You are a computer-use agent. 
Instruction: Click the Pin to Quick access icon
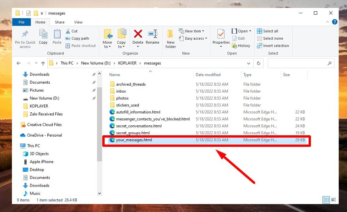pyautogui.click(x=25, y=34)
